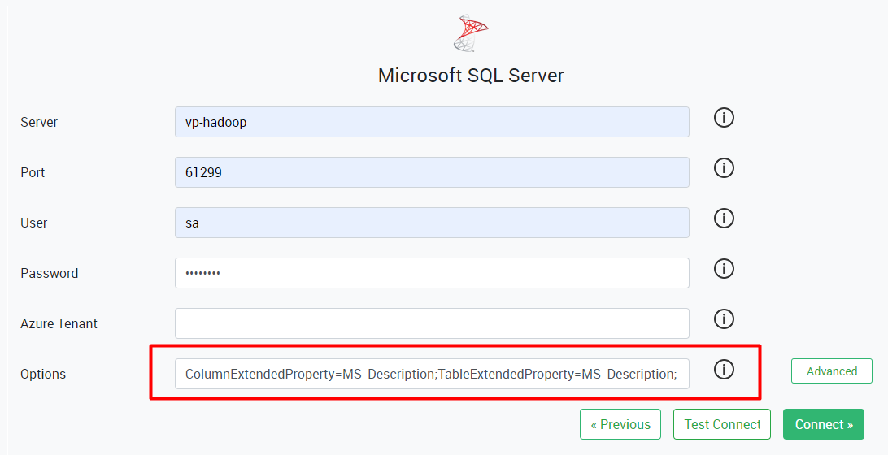Click the 'Azure Tenant' label text
This screenshot has width=888, height=455.
pos(59,323)
